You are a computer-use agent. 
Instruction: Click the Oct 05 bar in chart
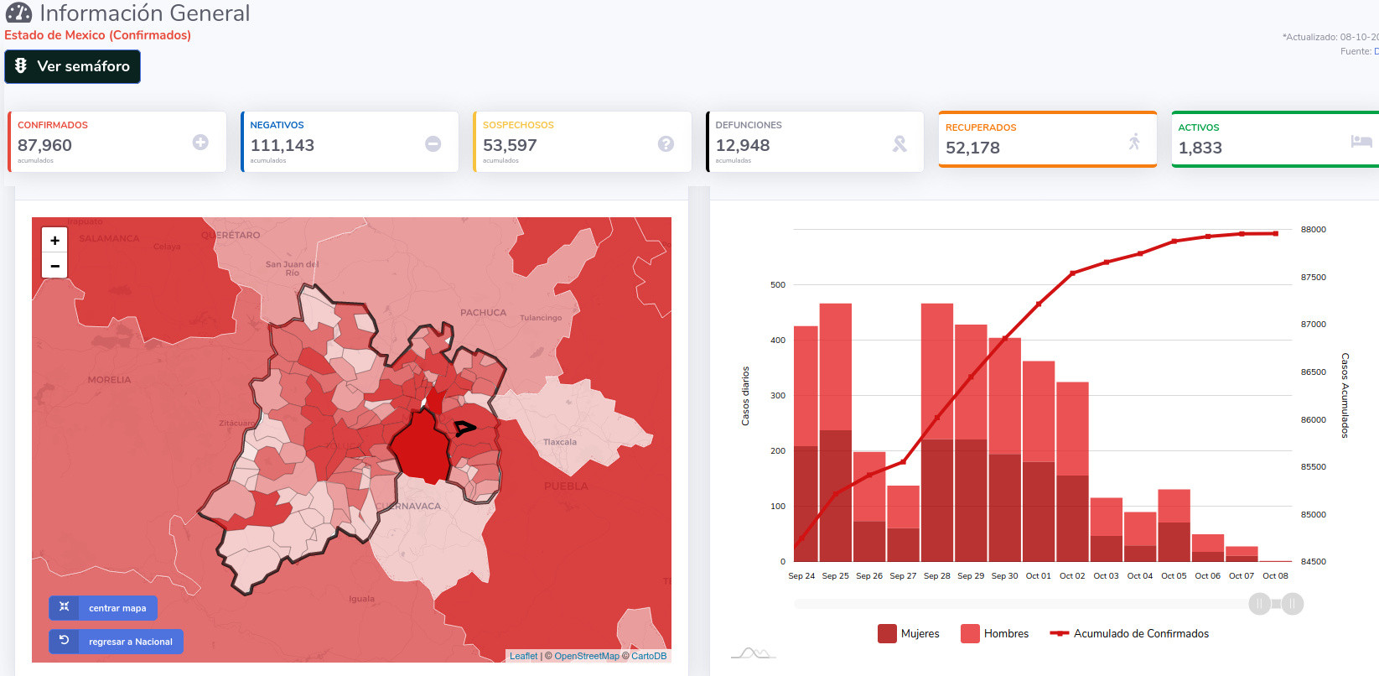coord(1174,526)
